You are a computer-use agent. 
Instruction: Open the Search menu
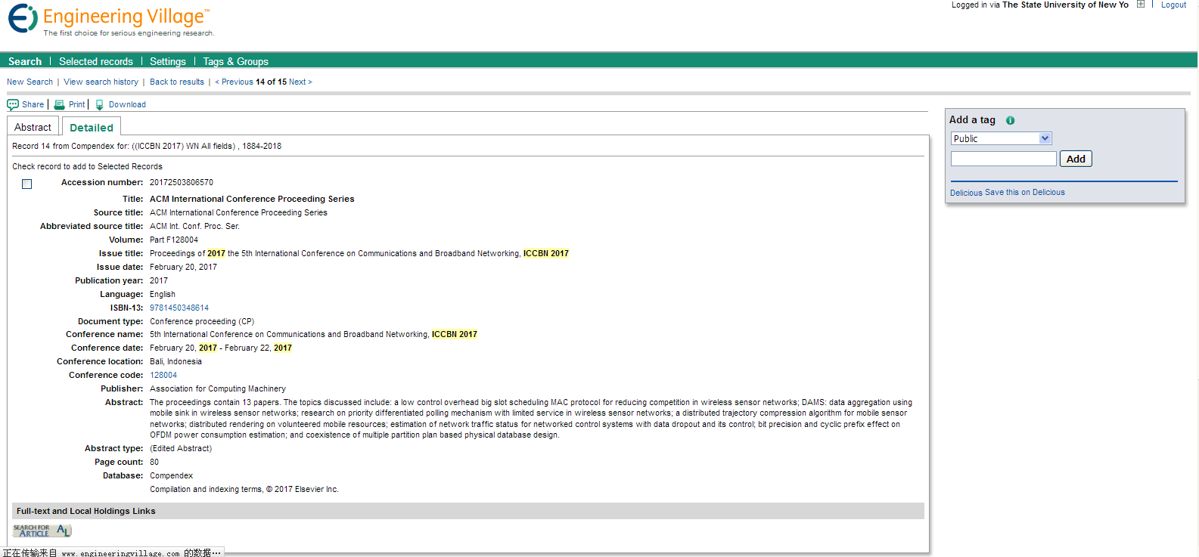click(25, 61)
